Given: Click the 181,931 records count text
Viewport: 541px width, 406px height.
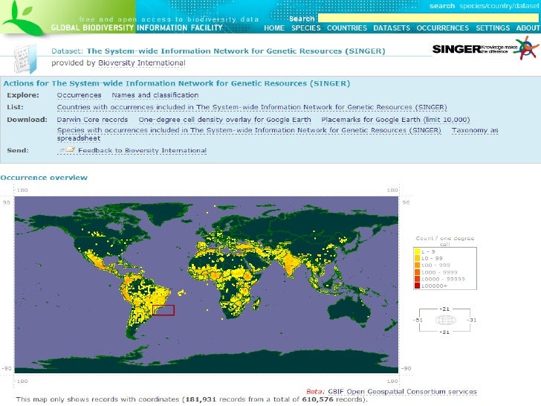Looking at the screenshot, I should tap(201, 399).
